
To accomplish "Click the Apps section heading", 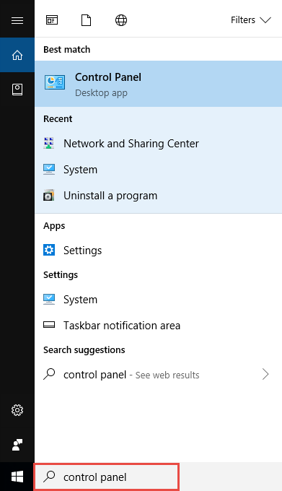I will click(54, 226).
